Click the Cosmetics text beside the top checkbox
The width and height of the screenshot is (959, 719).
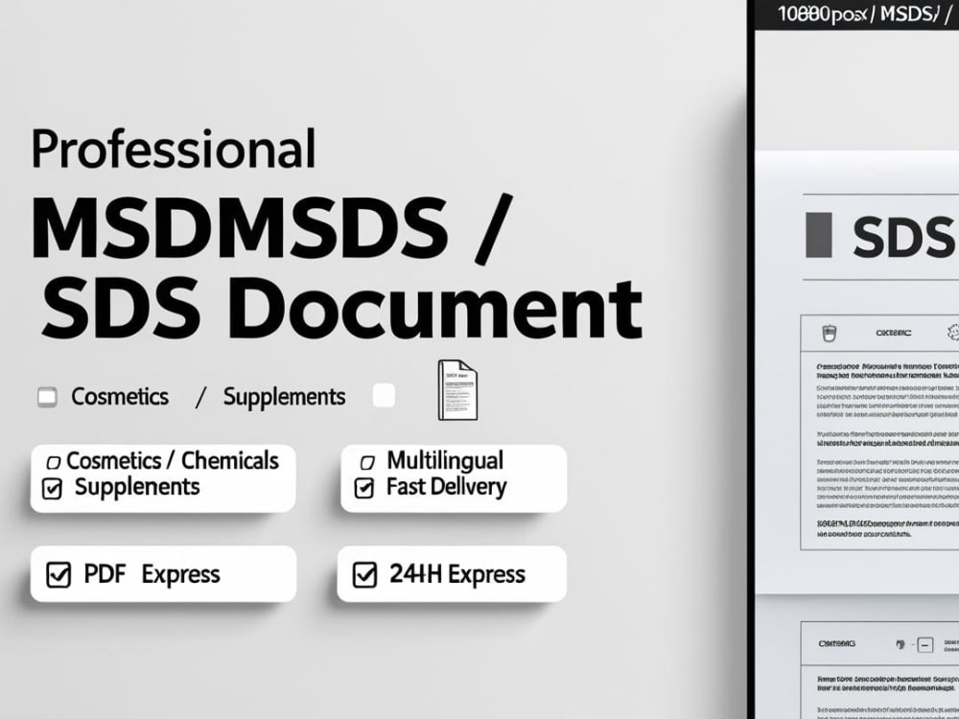click(x=120, y=397)
